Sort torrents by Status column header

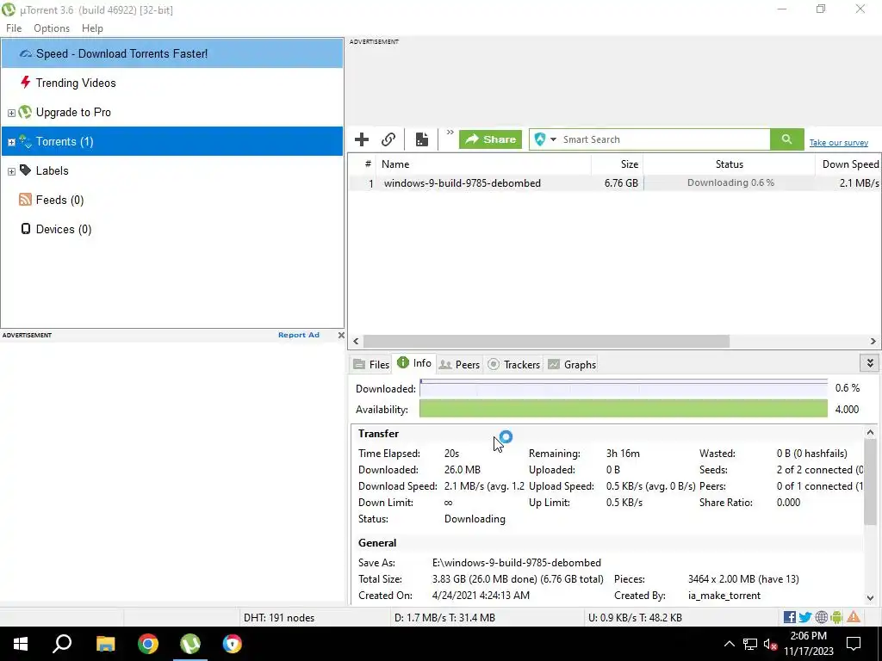729,164
